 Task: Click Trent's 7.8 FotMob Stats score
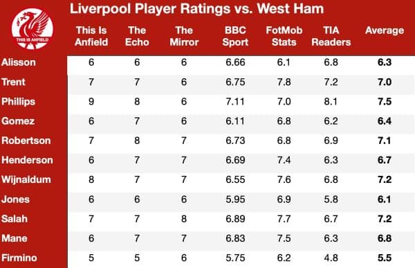coord(284,82)
